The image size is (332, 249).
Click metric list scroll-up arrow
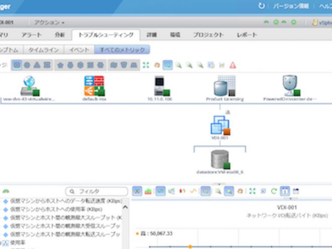[125, 207]
